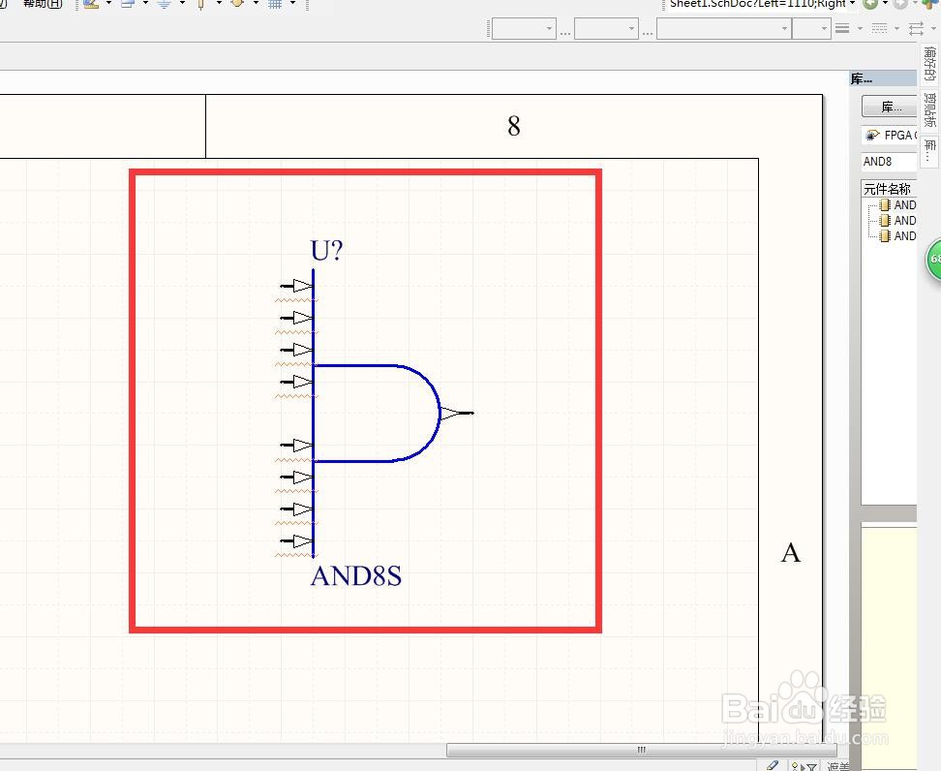
Task: Expand the grids dropdown arrow
Action: tap(293, 4)
